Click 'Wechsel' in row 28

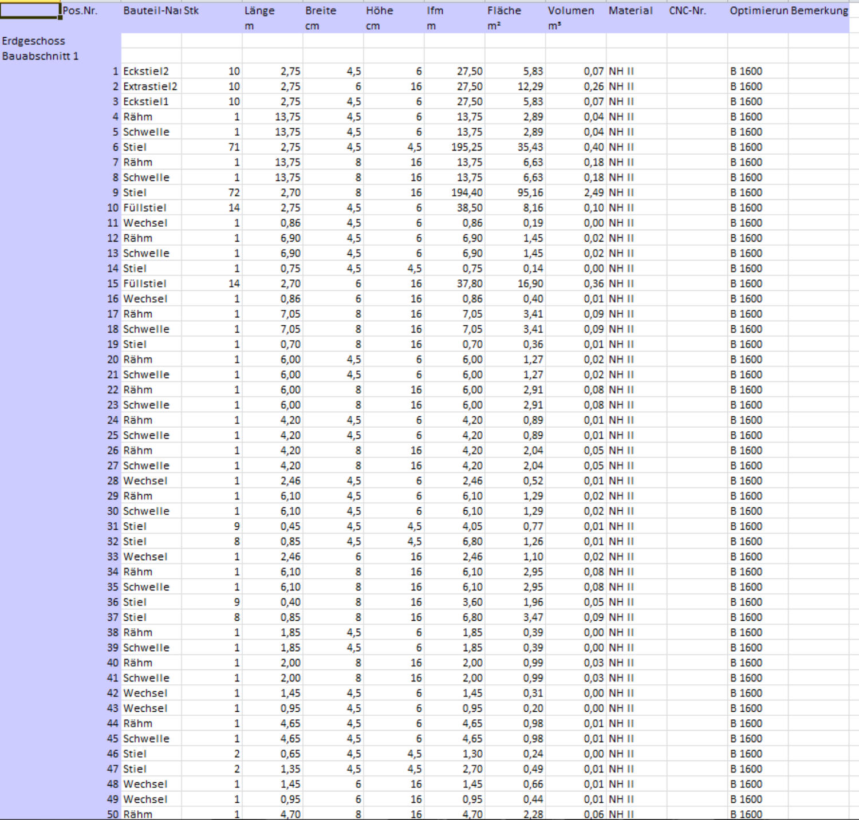[151, 481]
